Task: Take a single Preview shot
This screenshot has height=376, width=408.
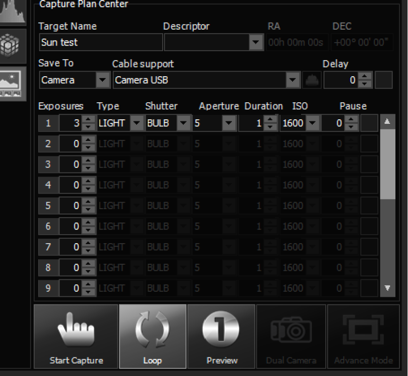Action: click(x=221, y=336)
